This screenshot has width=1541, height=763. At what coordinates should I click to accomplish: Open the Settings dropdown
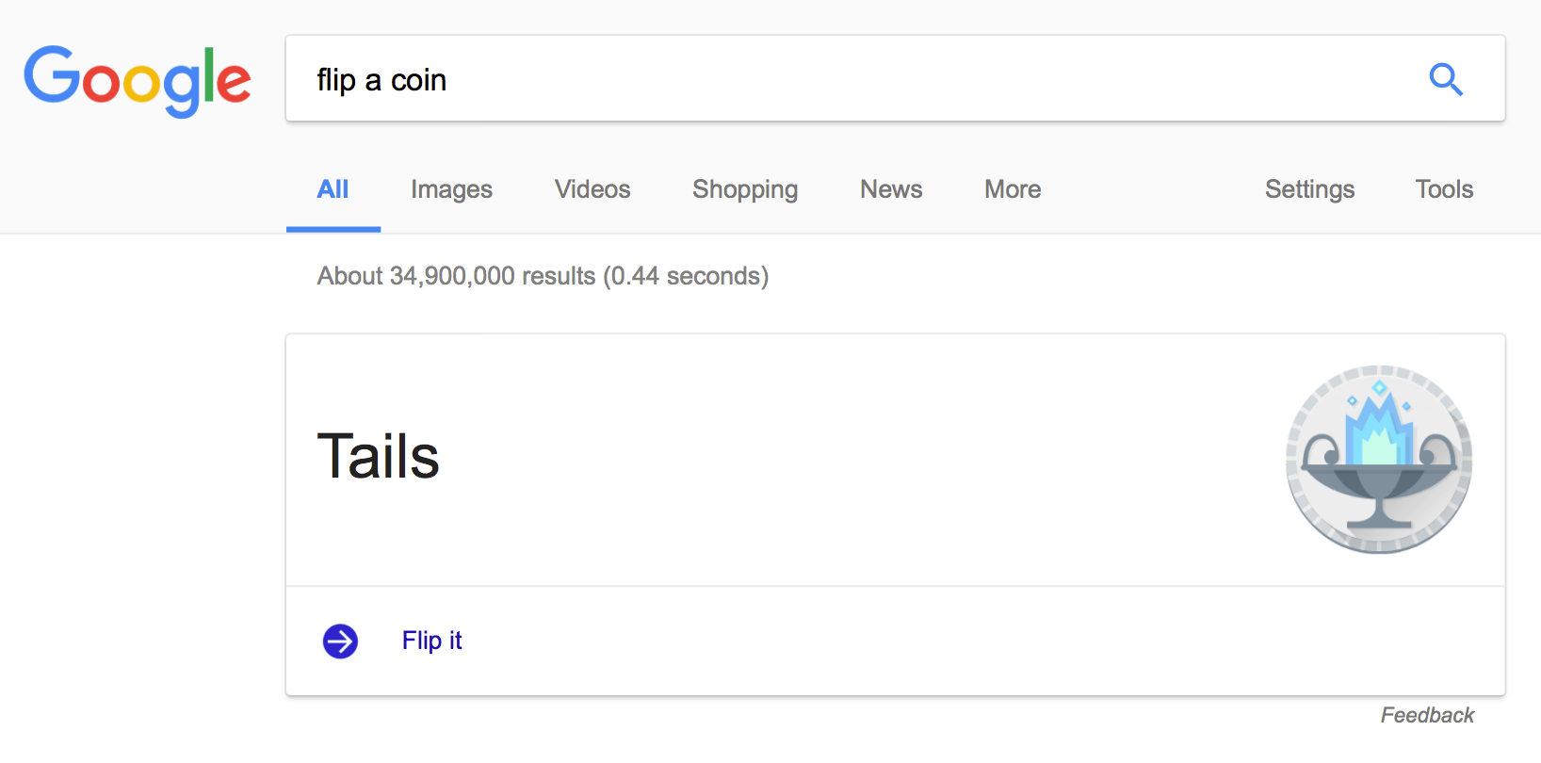(1309, 189)
